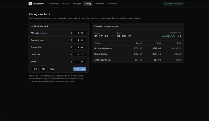Image resolution: width=209 pixels, height=121 pixels.
Task: Click the Current column header
Action: pos(139,43)
